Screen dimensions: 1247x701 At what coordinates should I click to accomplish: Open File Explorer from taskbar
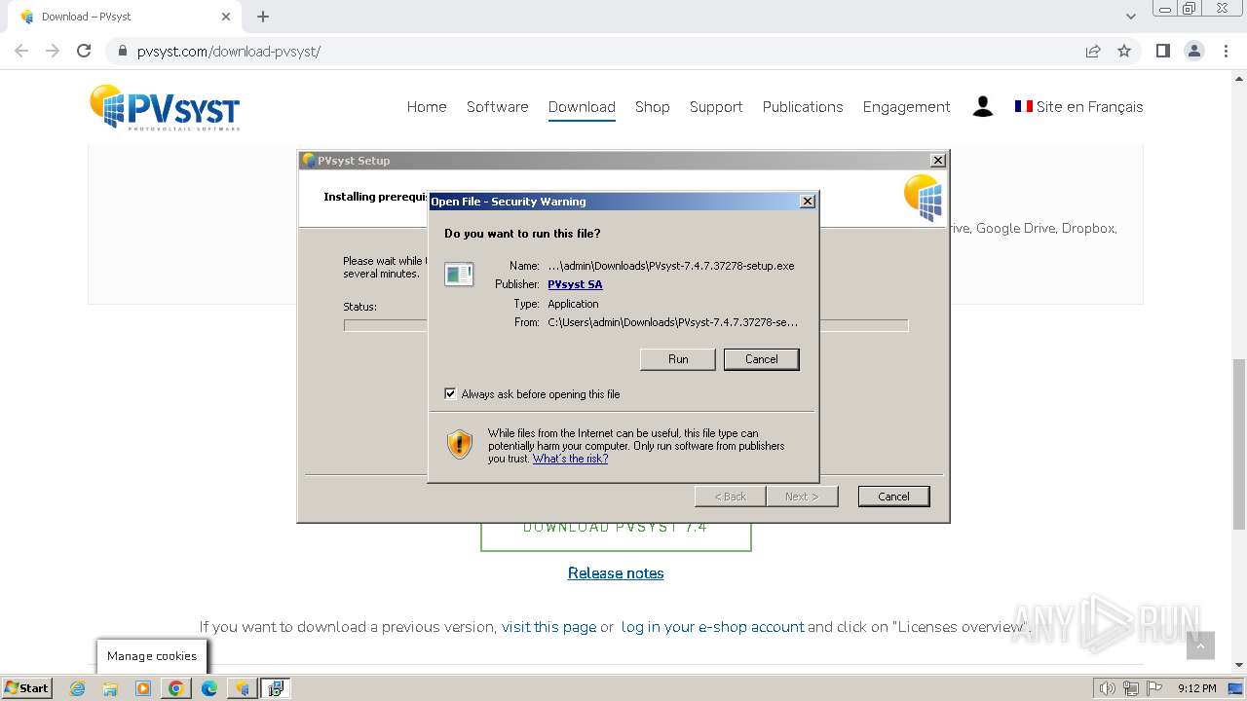(x=110, y=688)
